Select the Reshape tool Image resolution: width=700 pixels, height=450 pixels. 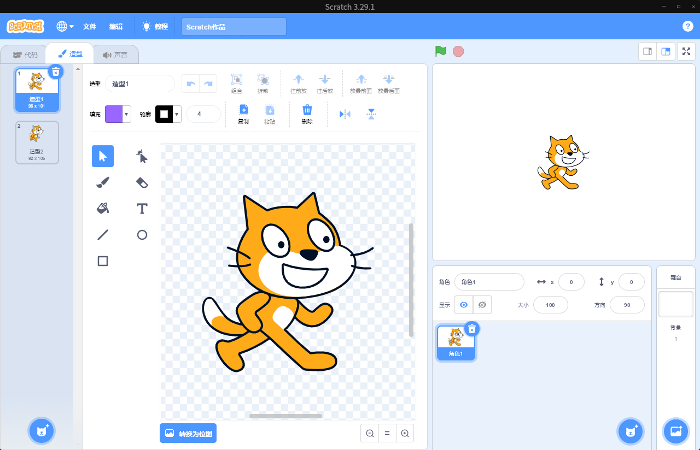(142, 157)
